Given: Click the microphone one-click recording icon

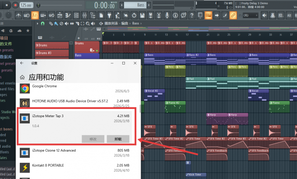Looking at the screenshot, I should click(167, 16).
